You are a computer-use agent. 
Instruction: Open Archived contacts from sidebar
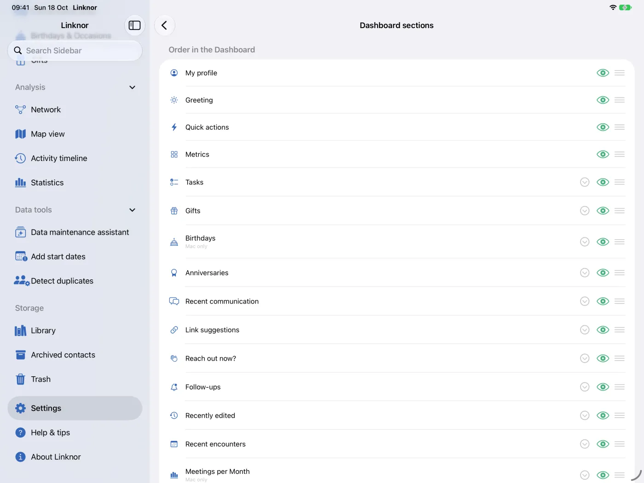(75, 355)
